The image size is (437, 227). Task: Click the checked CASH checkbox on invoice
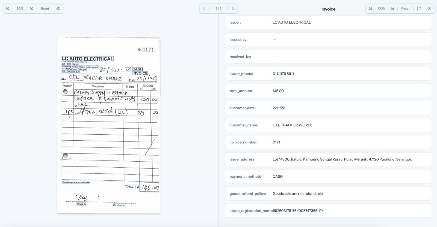[x=128, y=69]
